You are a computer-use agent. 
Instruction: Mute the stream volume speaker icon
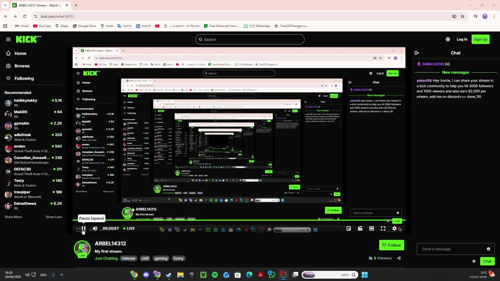95,229
